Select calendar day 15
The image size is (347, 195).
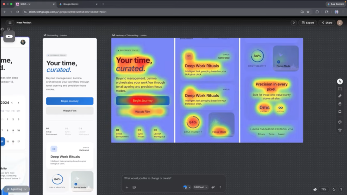(7, 142)
